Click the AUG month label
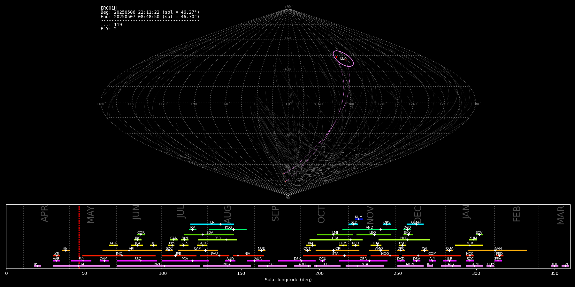The image size is (575, 287). click(x=227, y=214)
